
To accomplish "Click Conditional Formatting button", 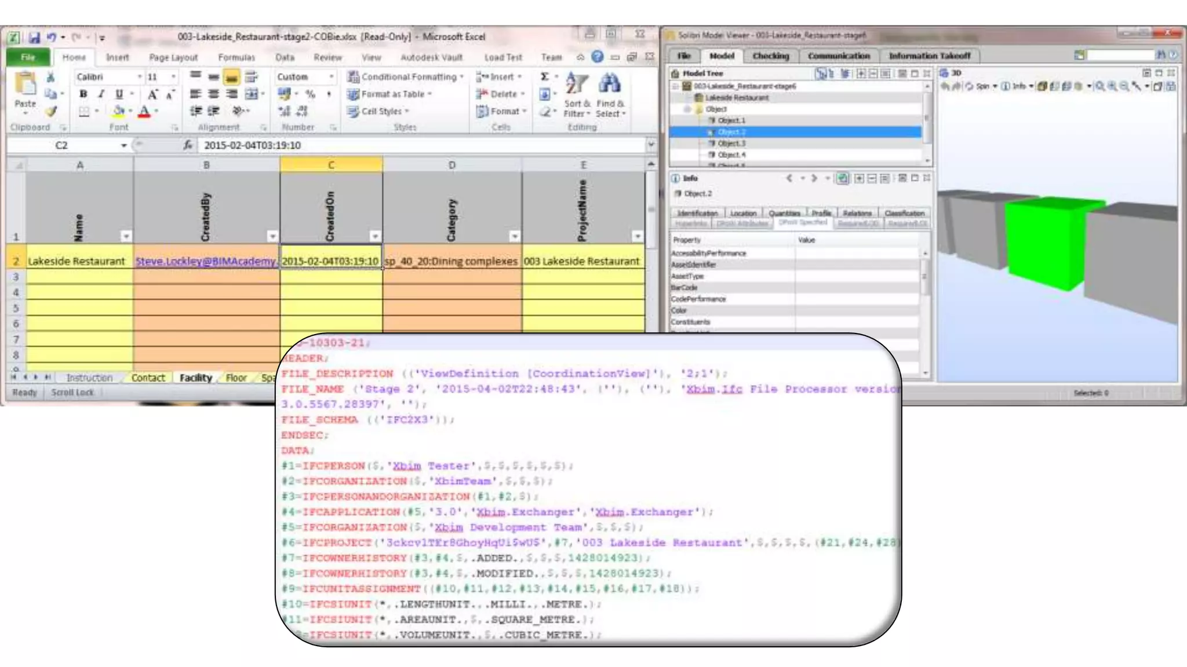I will (405, 76).
